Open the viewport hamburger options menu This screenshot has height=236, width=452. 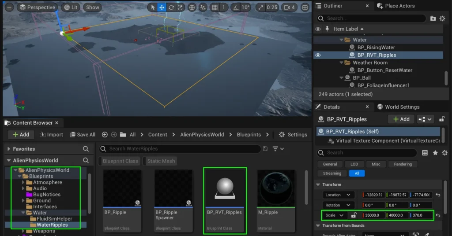[x=9, y=7]
